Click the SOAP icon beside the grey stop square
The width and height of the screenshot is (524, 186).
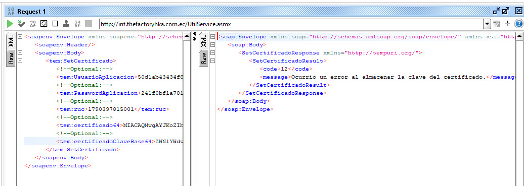click(x=77, y=24)
